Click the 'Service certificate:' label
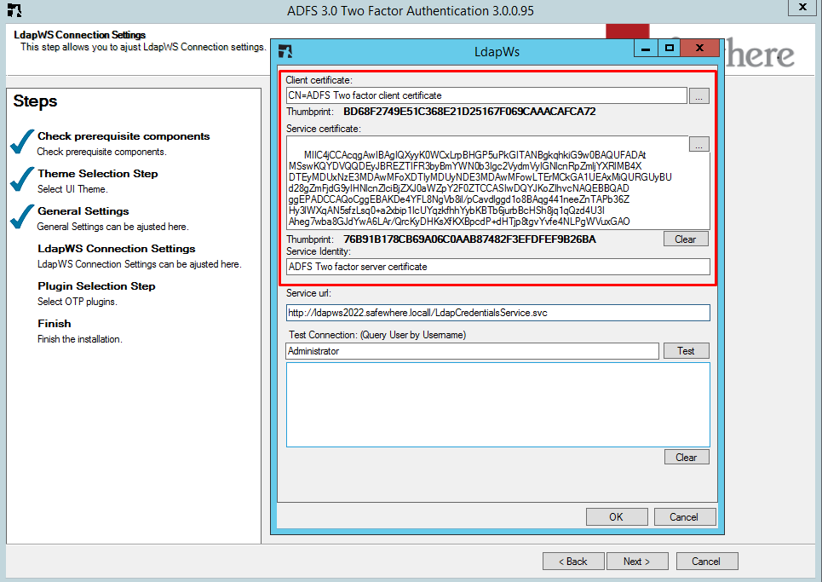The image size is (822, 582). (x=324, y=129)
